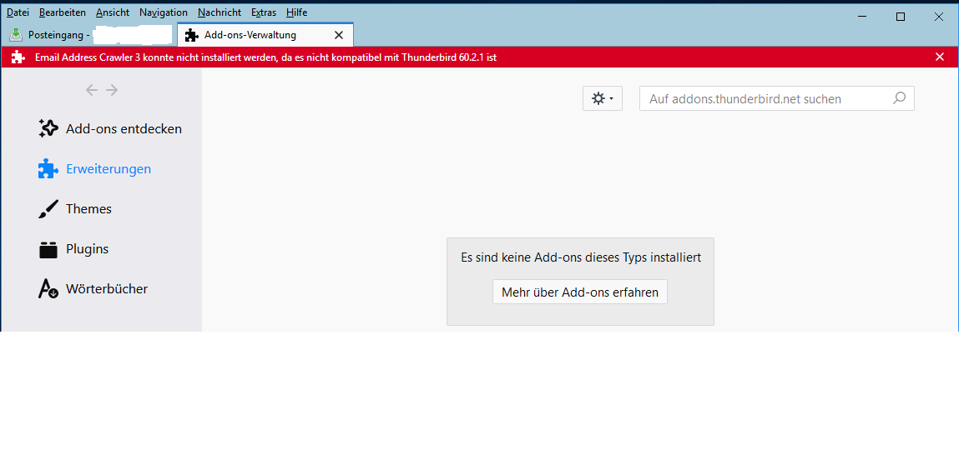Go back with the left arrow
The height and width of the screenshot is (450, 959).
(92, 90)
